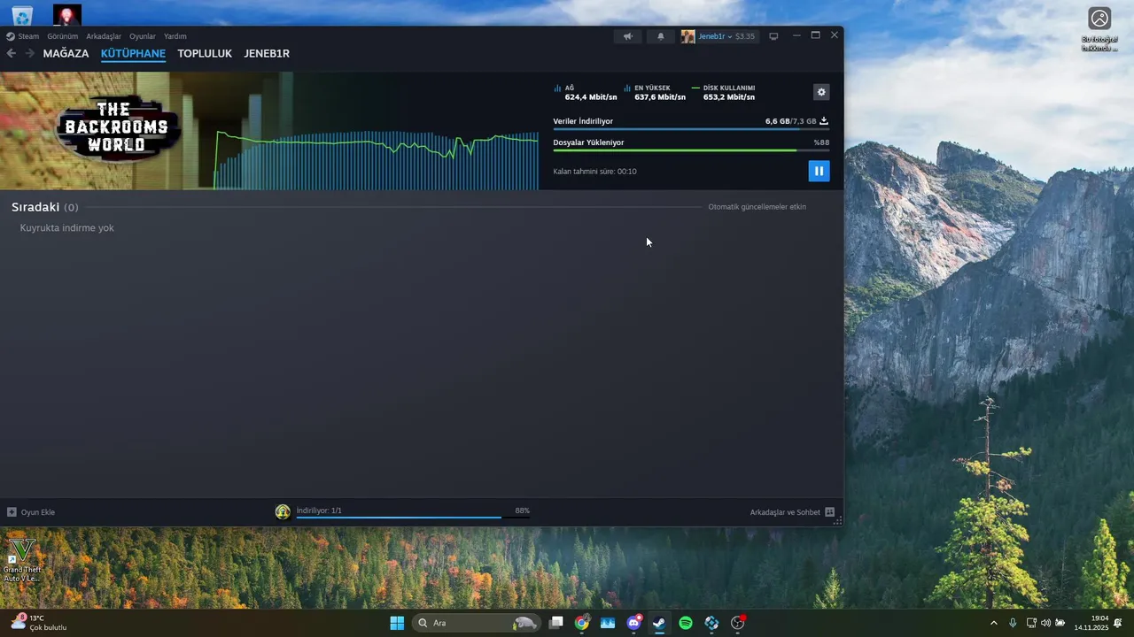Open the JENEB1R profile tab
Viewport: 1134px width, 637px height.
coord(267,53)
